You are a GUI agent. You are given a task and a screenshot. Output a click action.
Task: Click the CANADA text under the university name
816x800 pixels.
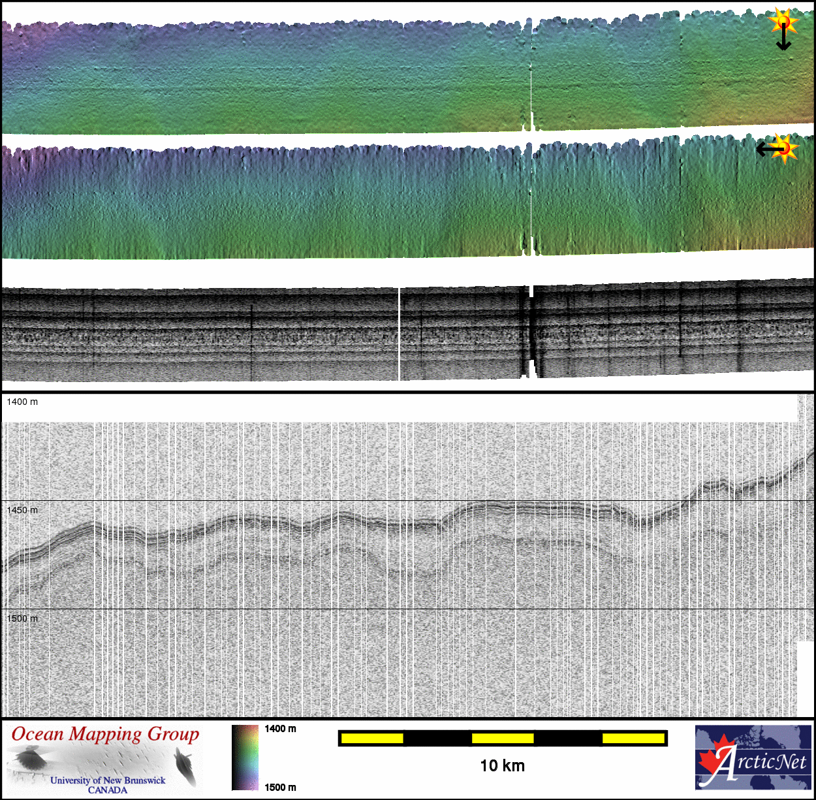pyautogui.click(x=108, y=790)
